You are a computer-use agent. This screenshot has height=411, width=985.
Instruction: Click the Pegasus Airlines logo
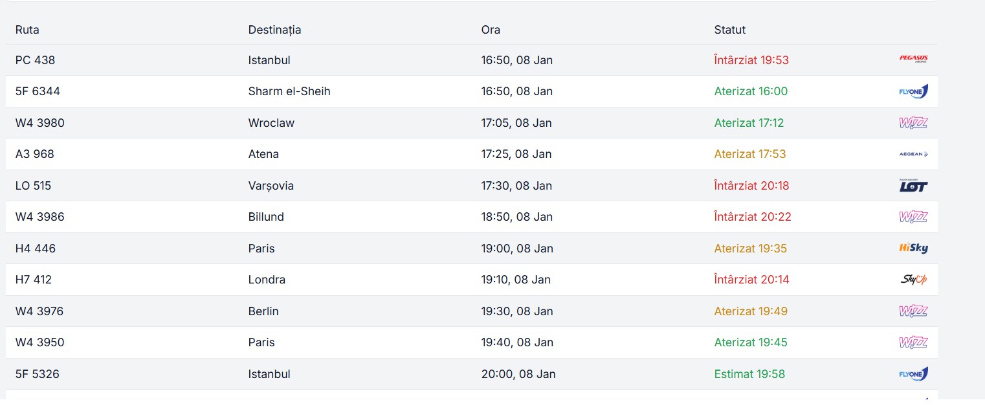[913, 59]
